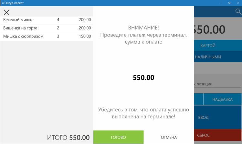Click the ИТОГО 550.00 total label

coord(68,138)
